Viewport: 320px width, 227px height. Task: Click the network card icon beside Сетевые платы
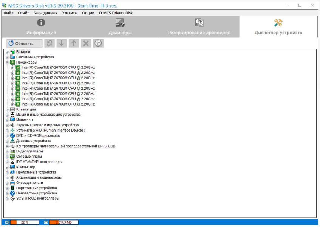pos(12,157)
